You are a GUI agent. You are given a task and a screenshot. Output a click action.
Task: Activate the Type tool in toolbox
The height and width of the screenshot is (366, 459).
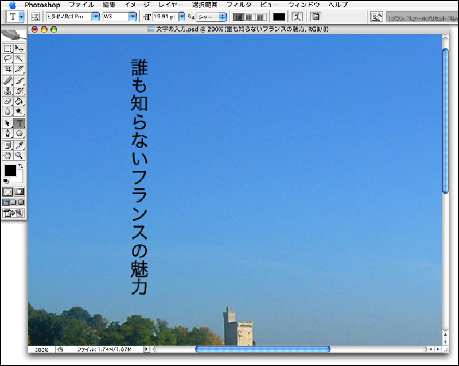[x=19, y=123]
